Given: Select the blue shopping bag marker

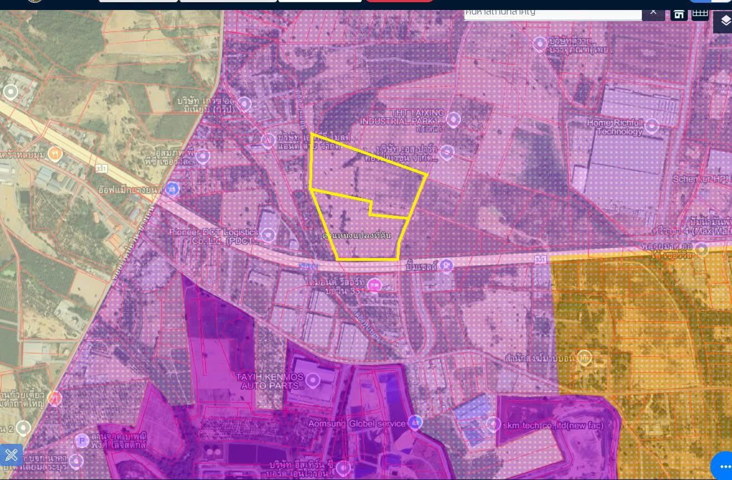Looking at the screenshot, I should (x=173, y=189).
